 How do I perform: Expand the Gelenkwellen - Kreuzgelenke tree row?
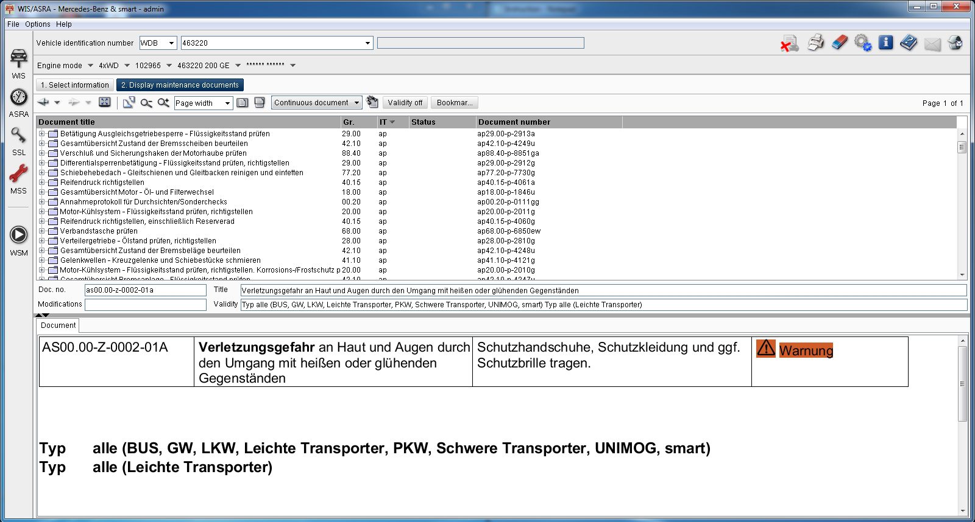42,260
